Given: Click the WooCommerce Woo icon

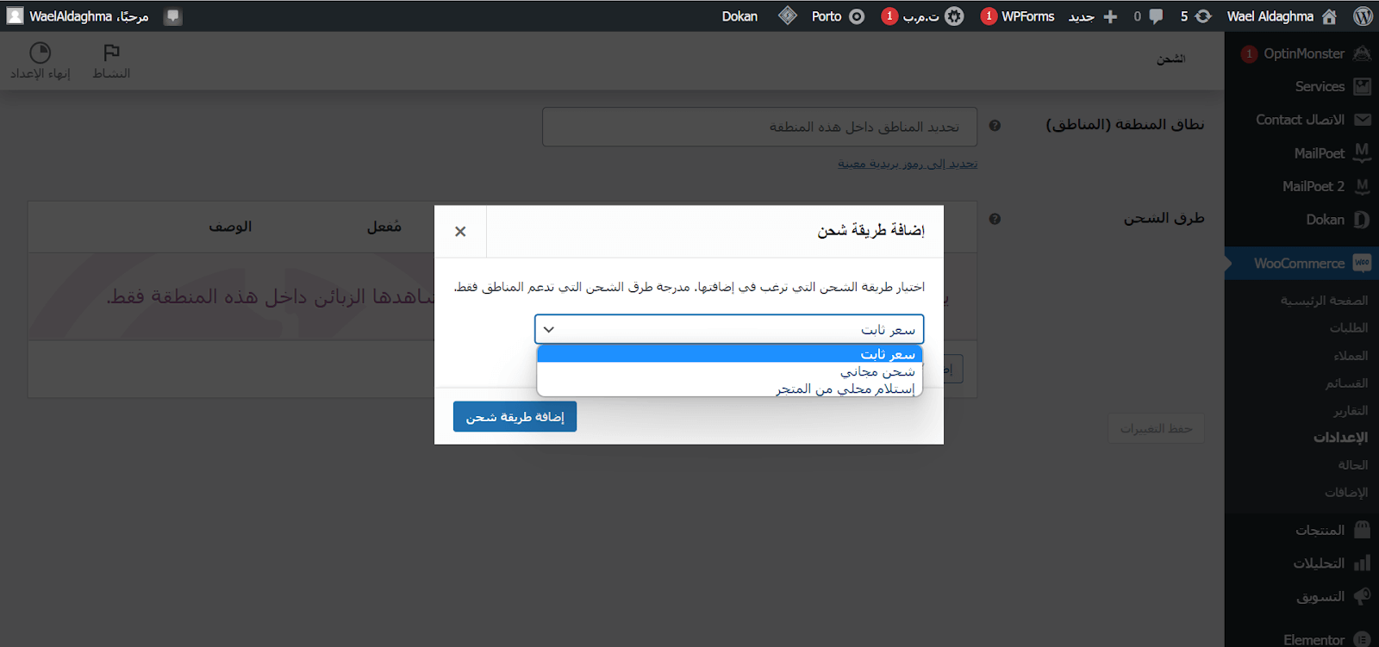Looking at the screenshot, I should pyautogui.click(x=1362, y=264).
